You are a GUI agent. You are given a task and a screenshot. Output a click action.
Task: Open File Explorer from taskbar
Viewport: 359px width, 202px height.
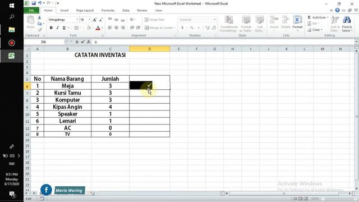tap(12, 30)
